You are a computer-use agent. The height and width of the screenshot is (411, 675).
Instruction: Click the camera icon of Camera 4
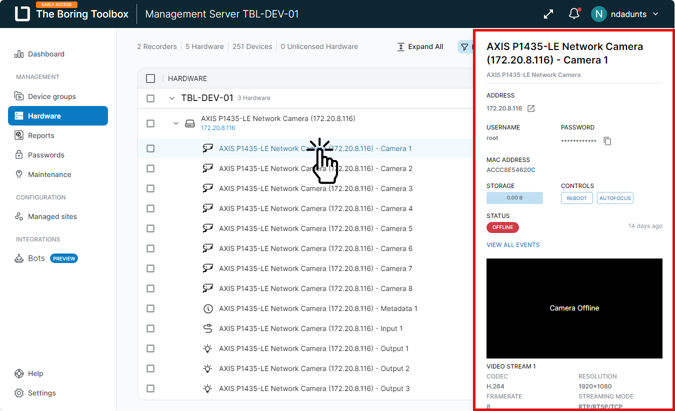tap(208, 208)
